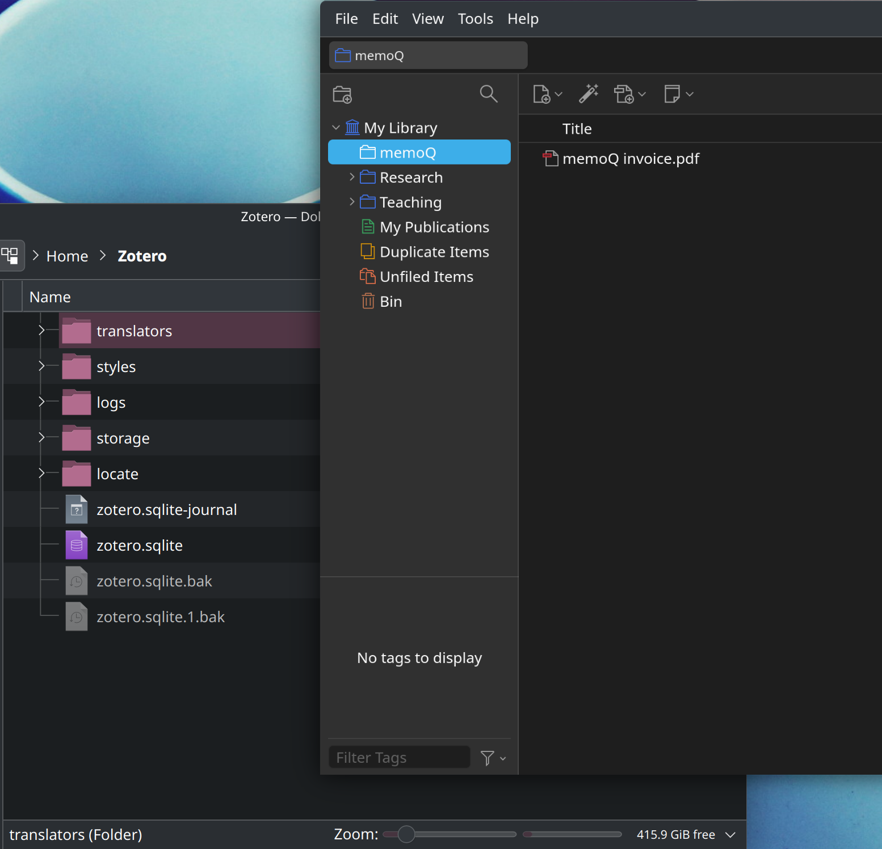
Task: Click the breadcrumb chevron before Home
Action: [x=36, y=255]
